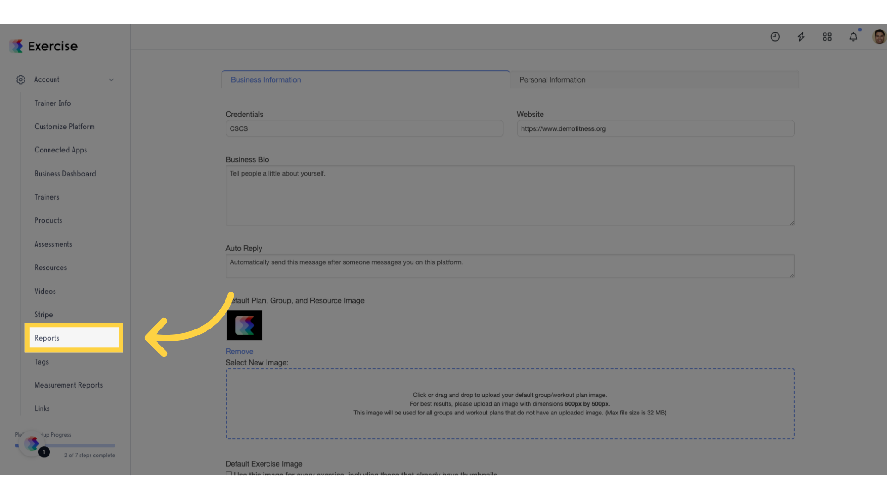This screenshot has height=499, width=887.
Task: Open Measurement Reports
Action: coord(68,385)
